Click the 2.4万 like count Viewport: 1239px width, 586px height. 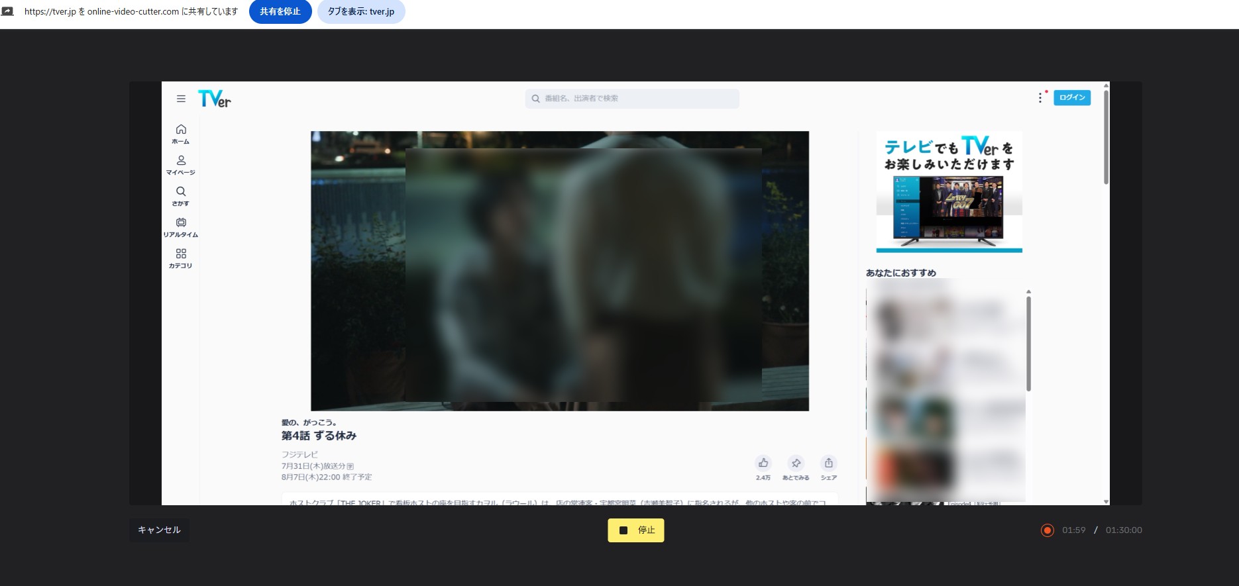click(763, 477)
